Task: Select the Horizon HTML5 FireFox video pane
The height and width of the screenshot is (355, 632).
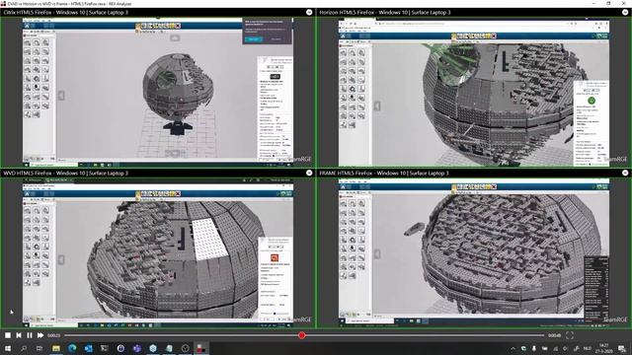Action: (474, 92)
